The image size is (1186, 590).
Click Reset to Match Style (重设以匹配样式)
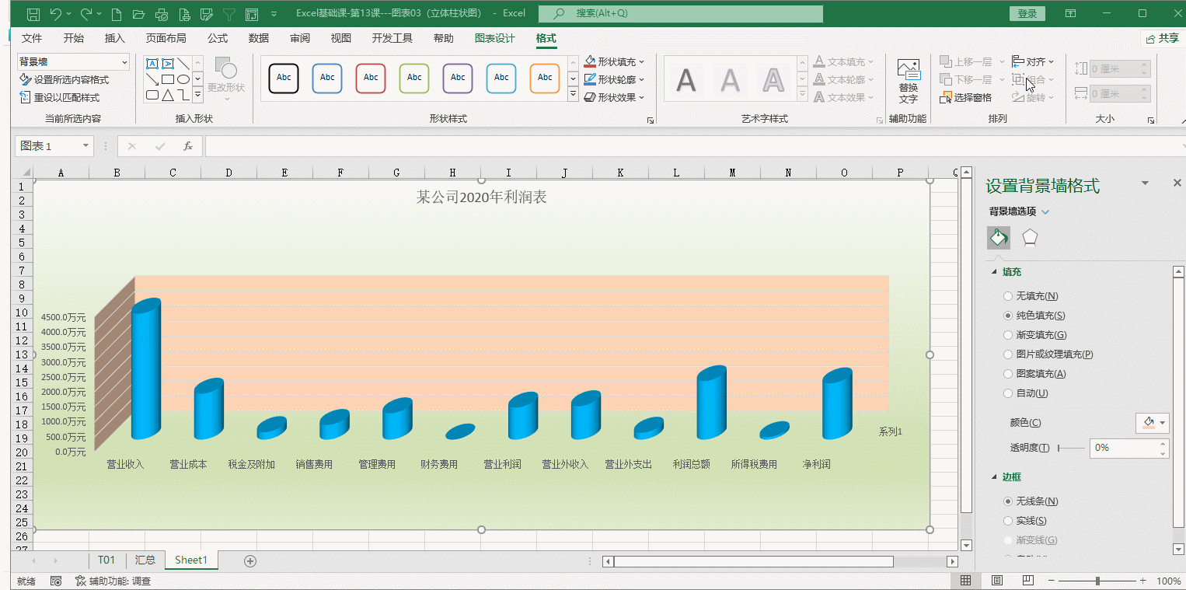click(60, 98)
